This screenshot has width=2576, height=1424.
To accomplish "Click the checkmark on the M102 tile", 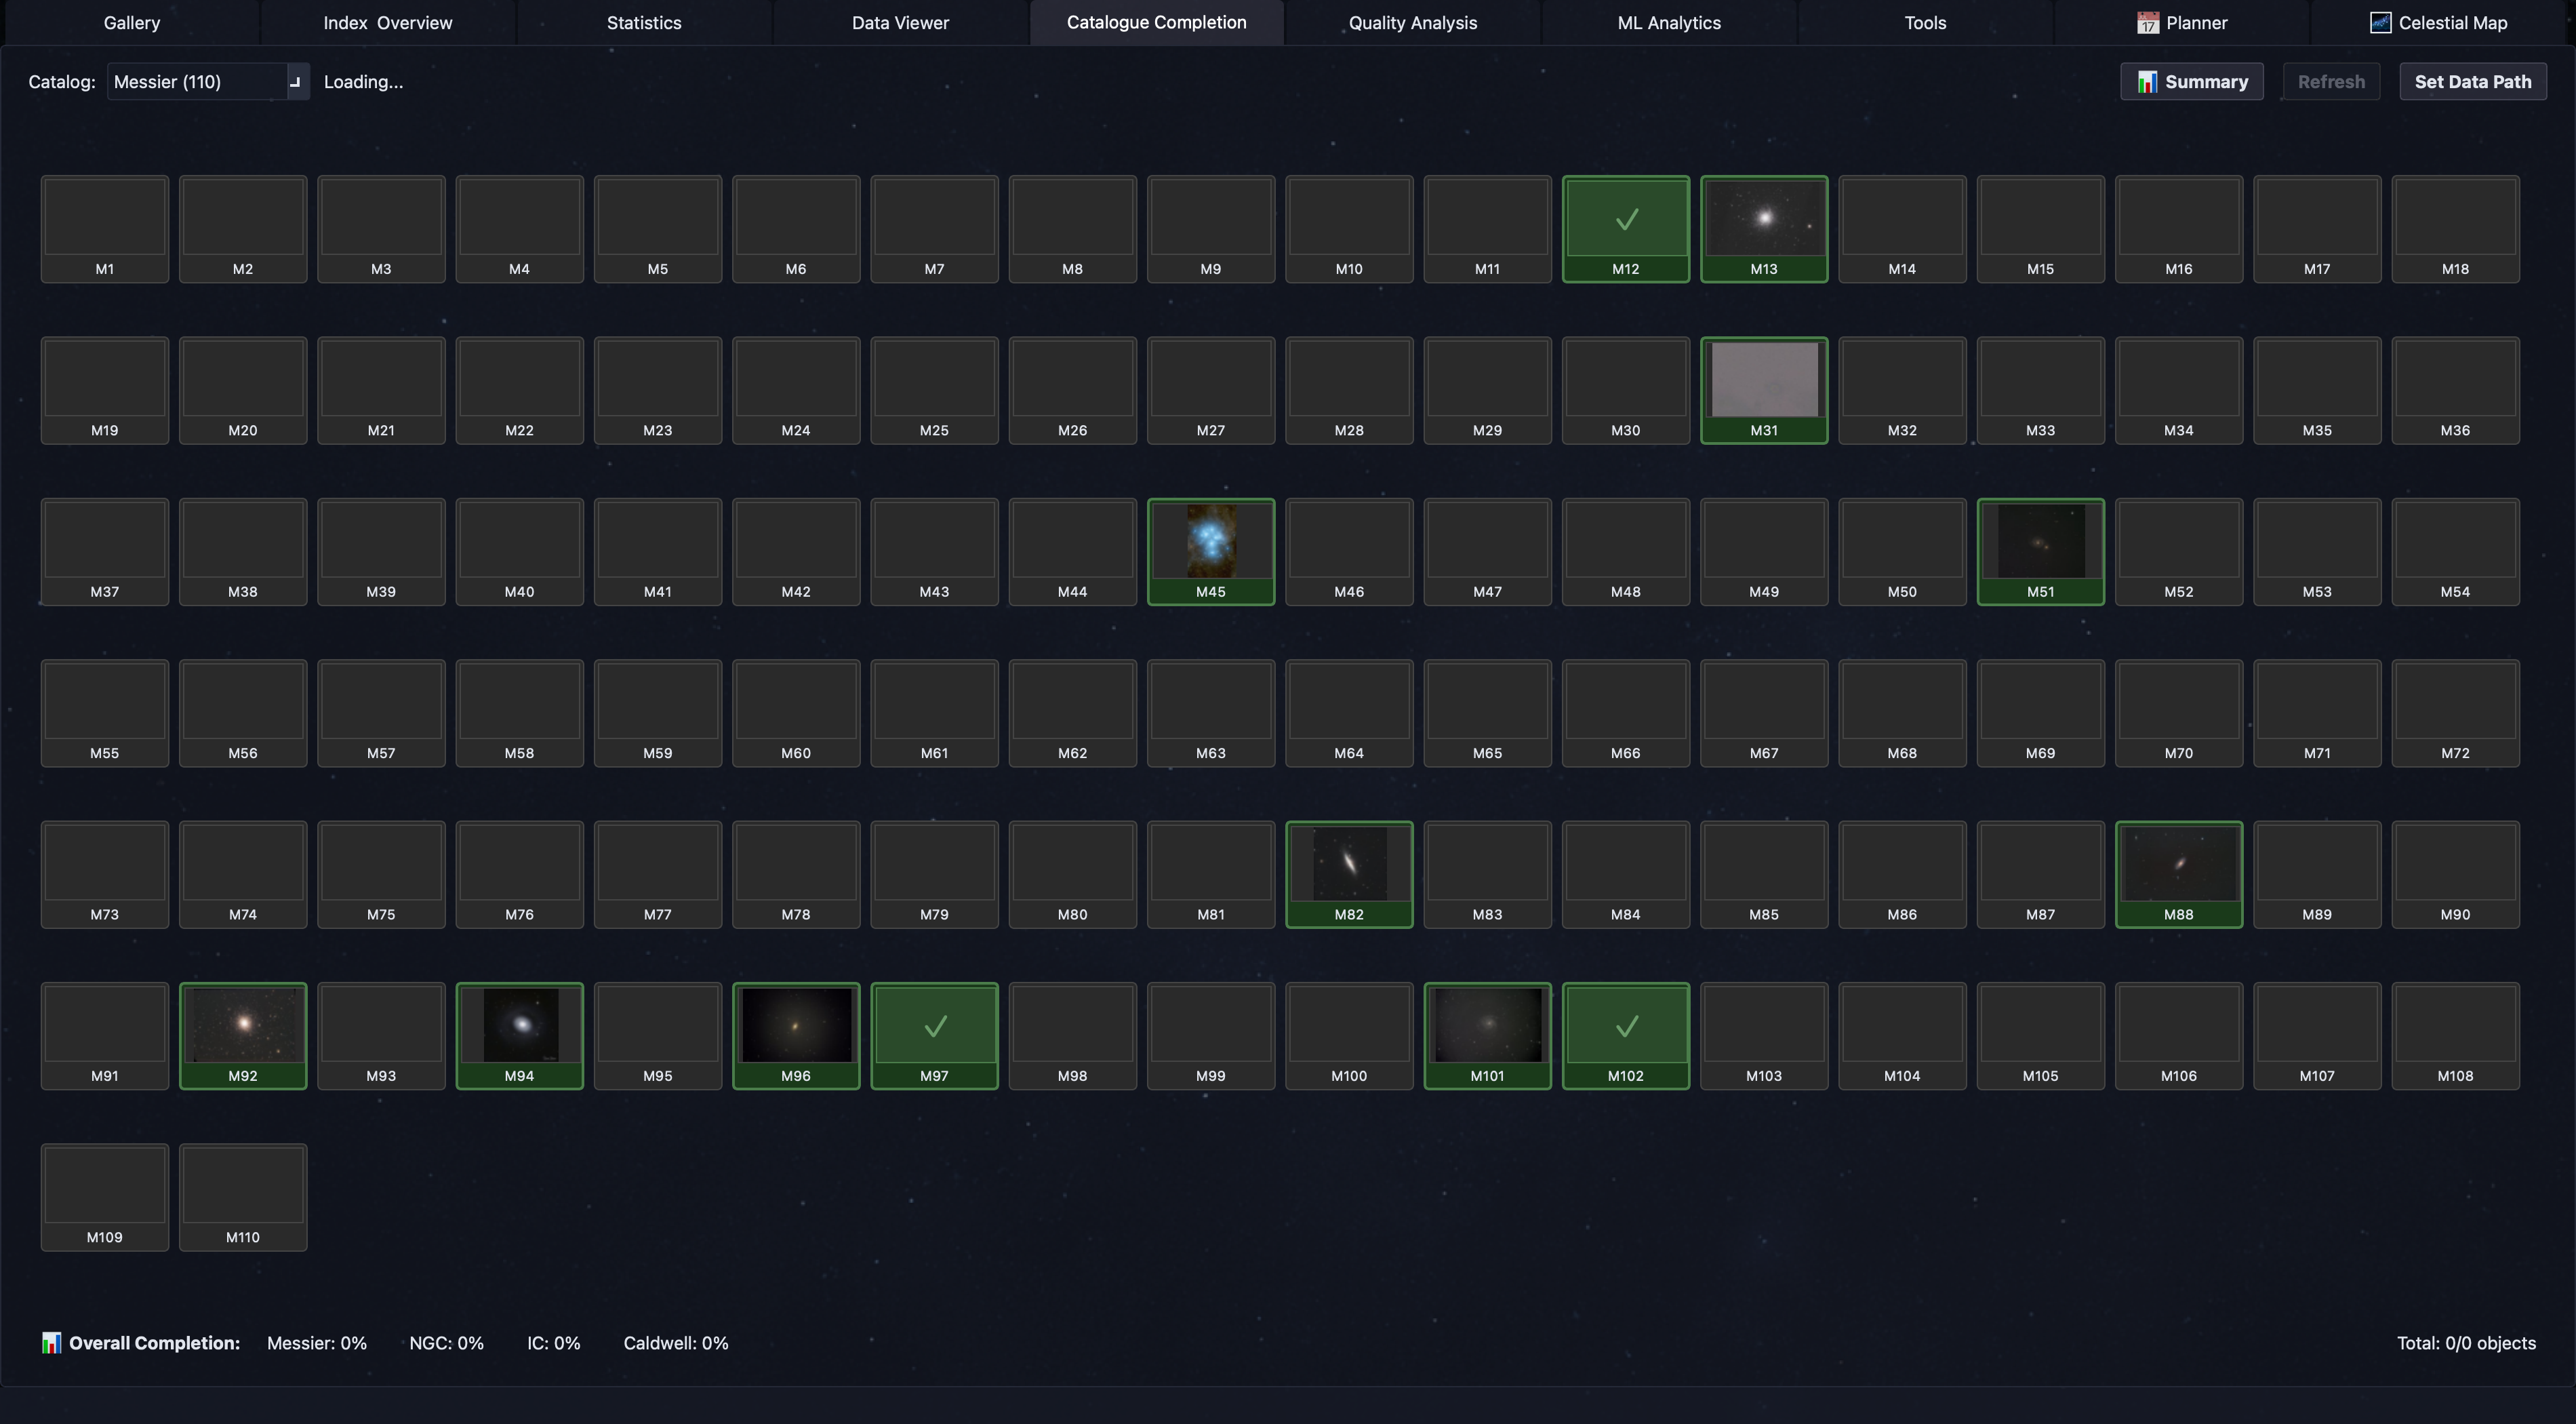I will click(x=1626, y=1026).
